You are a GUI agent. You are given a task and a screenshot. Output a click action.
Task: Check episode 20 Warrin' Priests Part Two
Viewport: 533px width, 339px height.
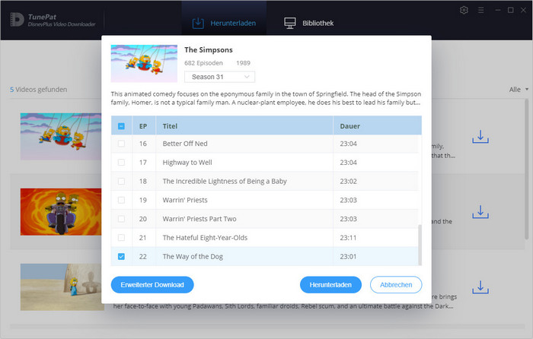pos(121,219)
